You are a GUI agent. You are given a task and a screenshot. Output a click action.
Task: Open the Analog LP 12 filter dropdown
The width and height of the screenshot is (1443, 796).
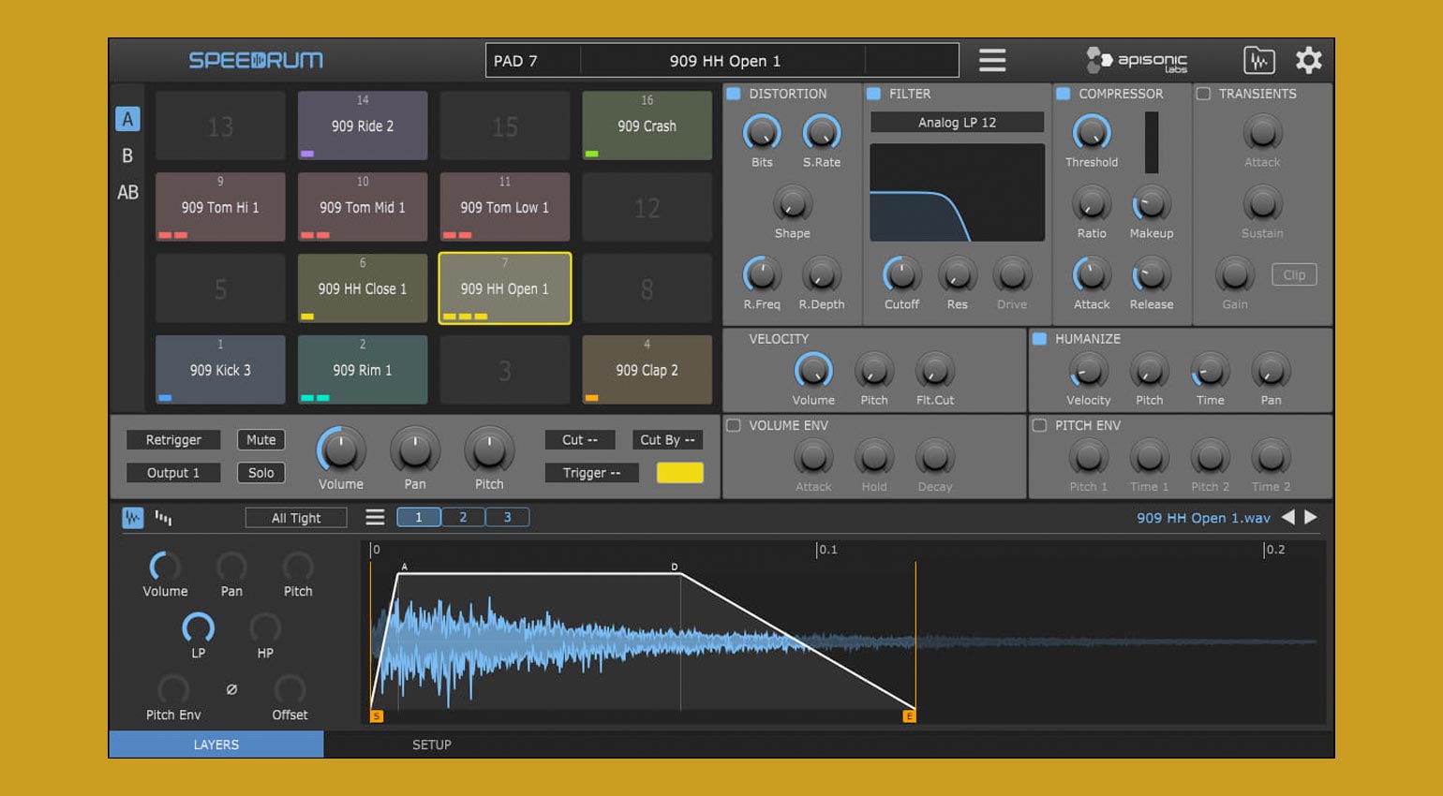(x=957, y=123)
